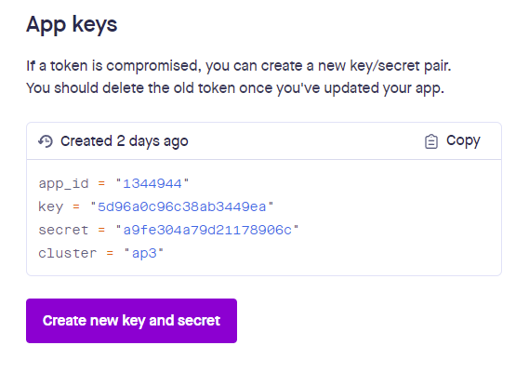Click the secret variable name

click(63, 231)
